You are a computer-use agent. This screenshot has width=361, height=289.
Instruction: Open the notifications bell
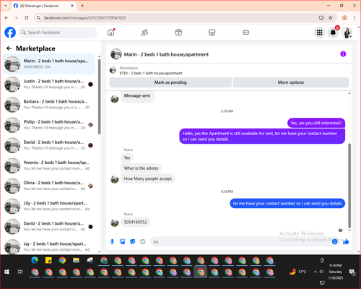click(x=333, y=33)
